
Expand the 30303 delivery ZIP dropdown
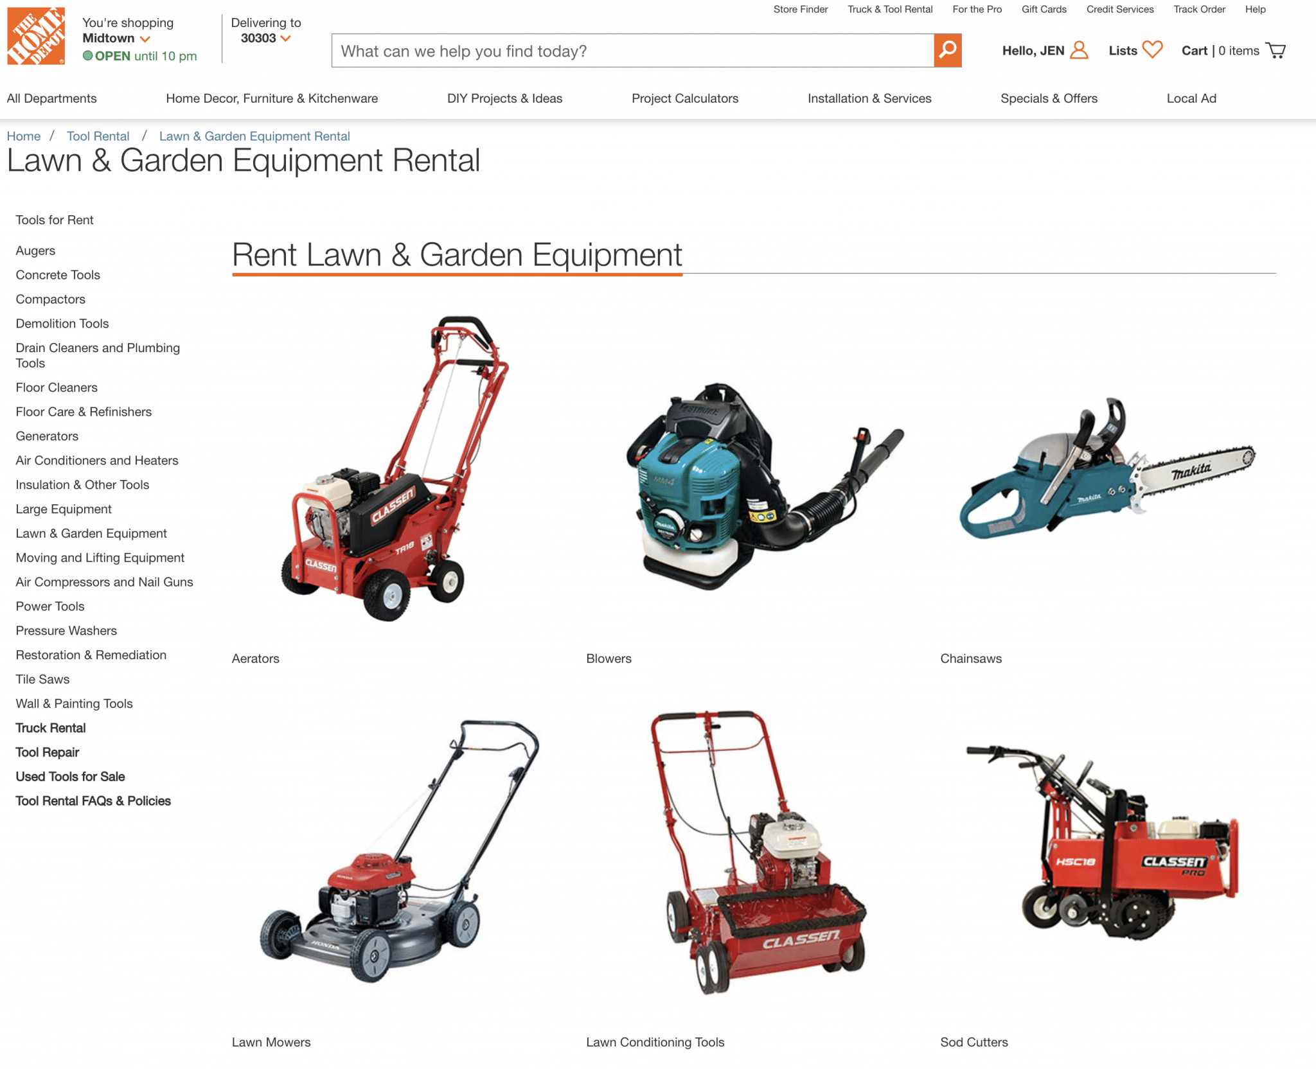(286, 39)
